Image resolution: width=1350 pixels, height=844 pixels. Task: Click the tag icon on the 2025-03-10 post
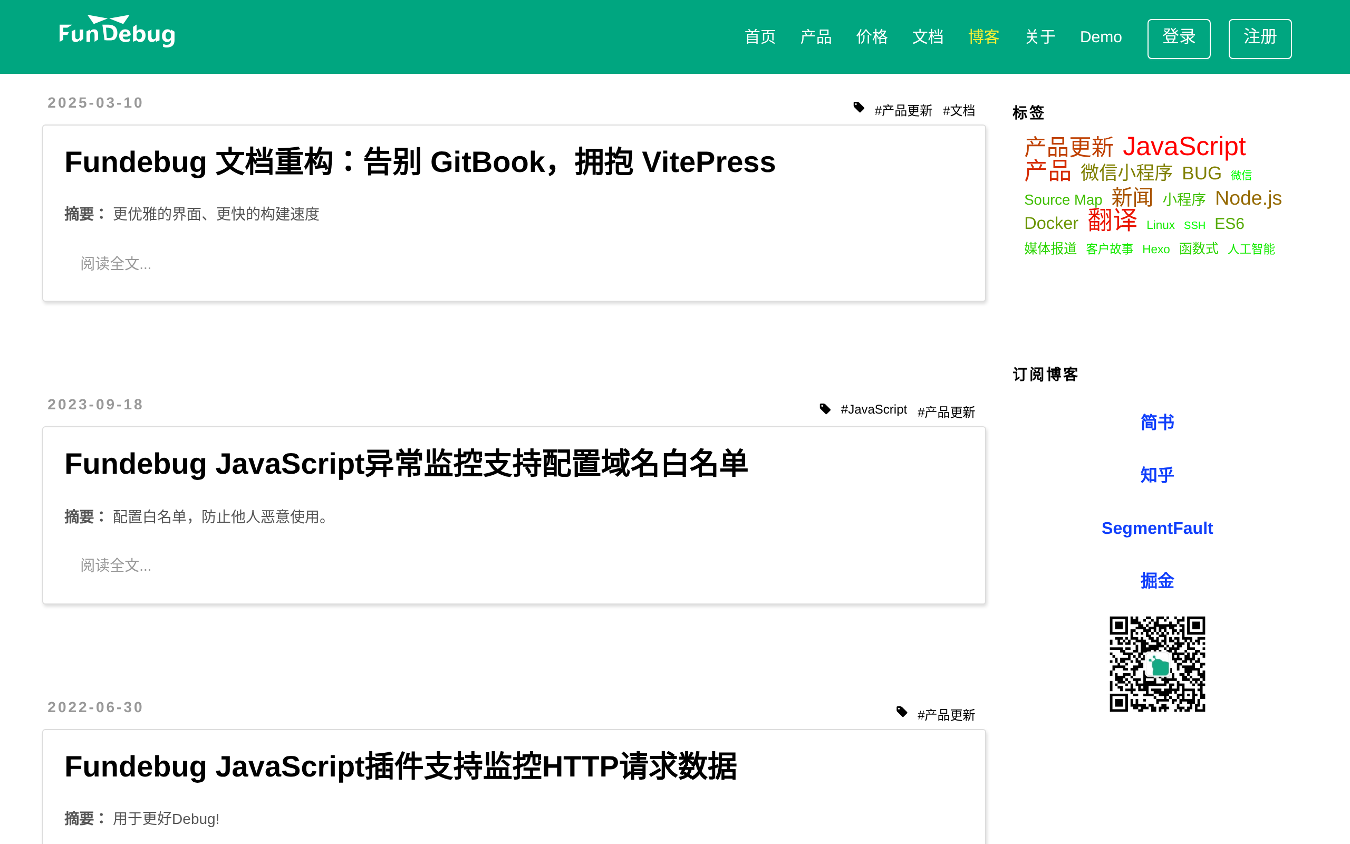(x=859, y=107)
